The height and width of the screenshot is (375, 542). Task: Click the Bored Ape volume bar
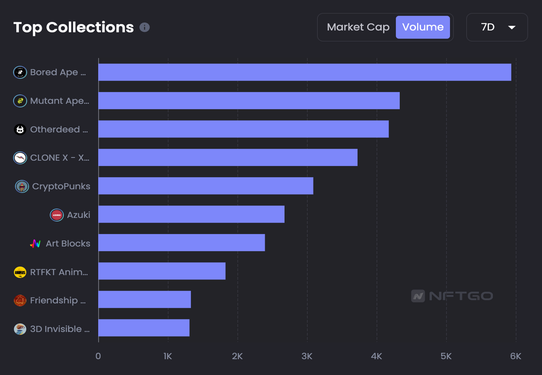click(x=304, y=72)
